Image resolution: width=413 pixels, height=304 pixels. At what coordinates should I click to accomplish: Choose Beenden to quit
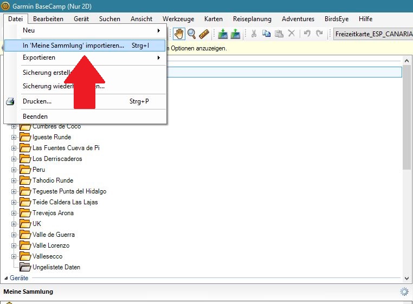(x=85, y=117)
